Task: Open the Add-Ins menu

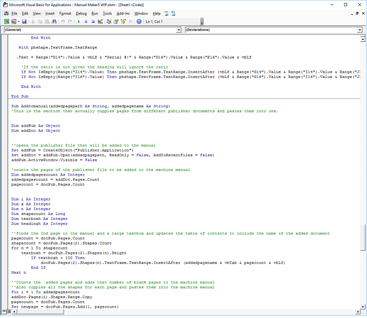Action: 123,13
